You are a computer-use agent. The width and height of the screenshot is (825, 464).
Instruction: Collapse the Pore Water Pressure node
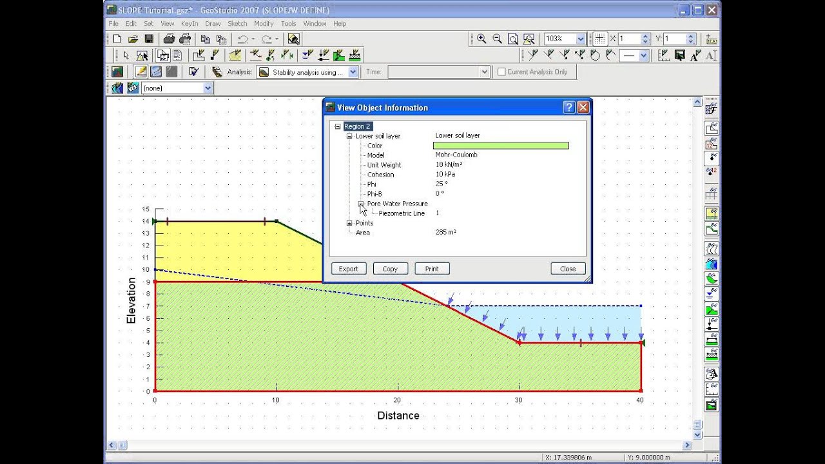361,204
